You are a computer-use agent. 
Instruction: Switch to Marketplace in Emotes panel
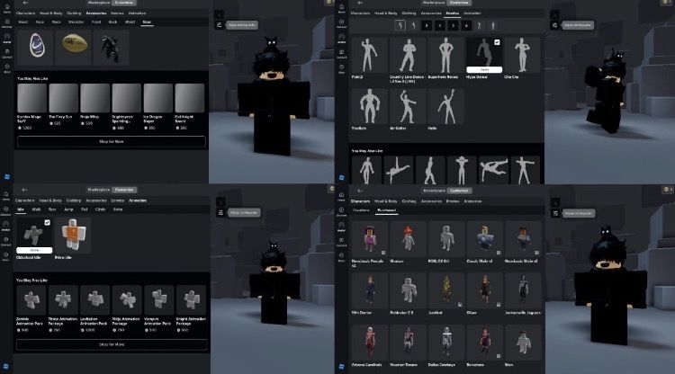(434, 3)
